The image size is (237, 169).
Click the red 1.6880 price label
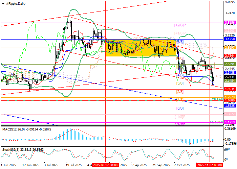tap(230, 100)
